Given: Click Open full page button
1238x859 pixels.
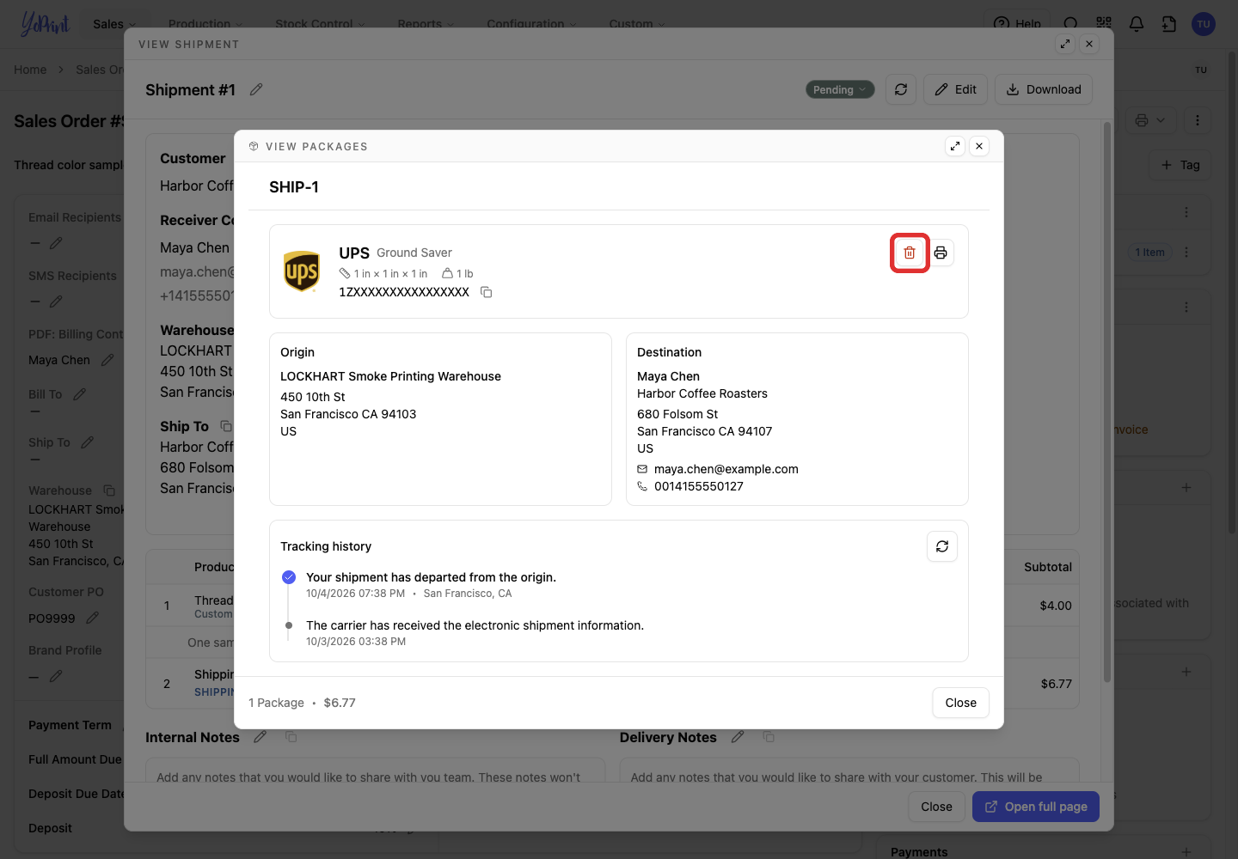Looking at the screenshot, I should point(1036,807).
